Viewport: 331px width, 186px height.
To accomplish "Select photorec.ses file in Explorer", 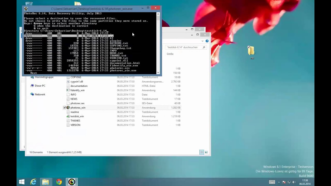I will (77, 103).
